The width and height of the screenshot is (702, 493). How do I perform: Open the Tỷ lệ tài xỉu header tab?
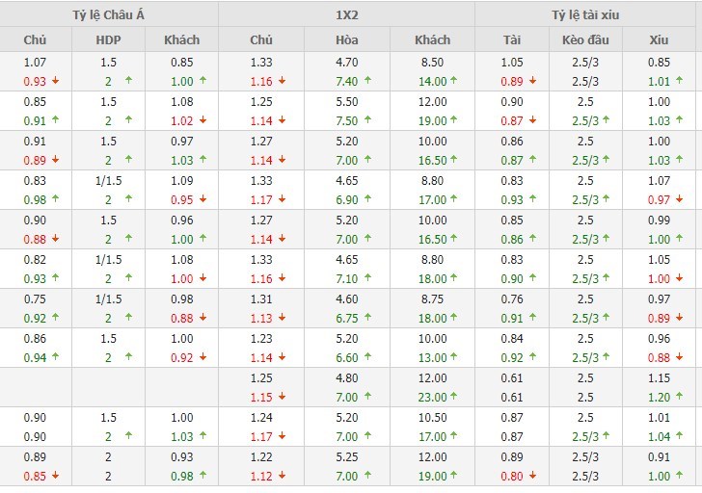[588, 14]
